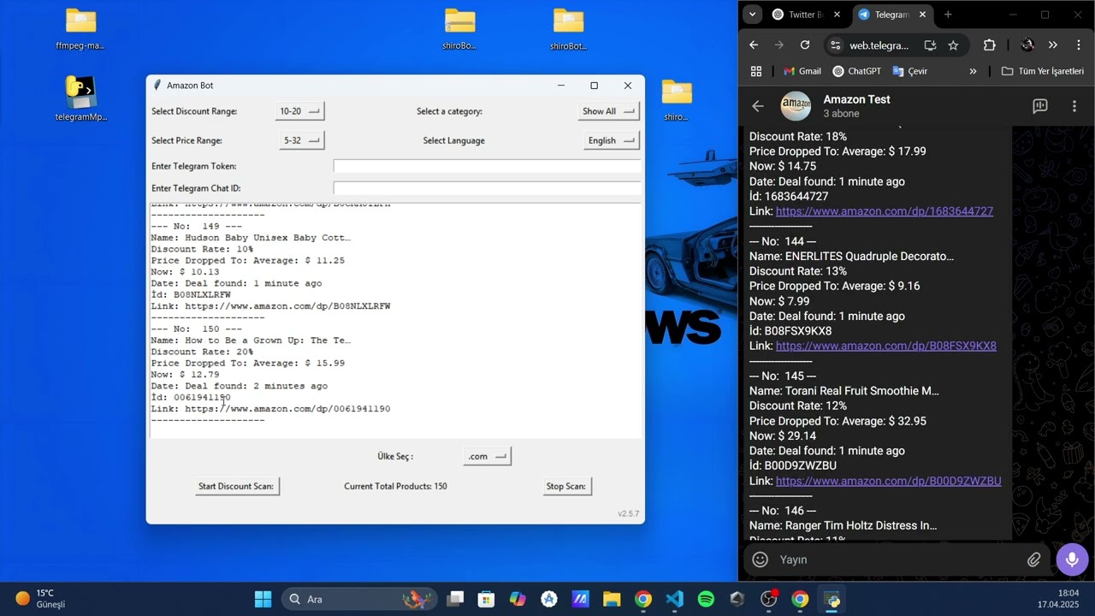Open Chrome profile avatar
The image size is (1095, 616).
tap(1027, 45)
